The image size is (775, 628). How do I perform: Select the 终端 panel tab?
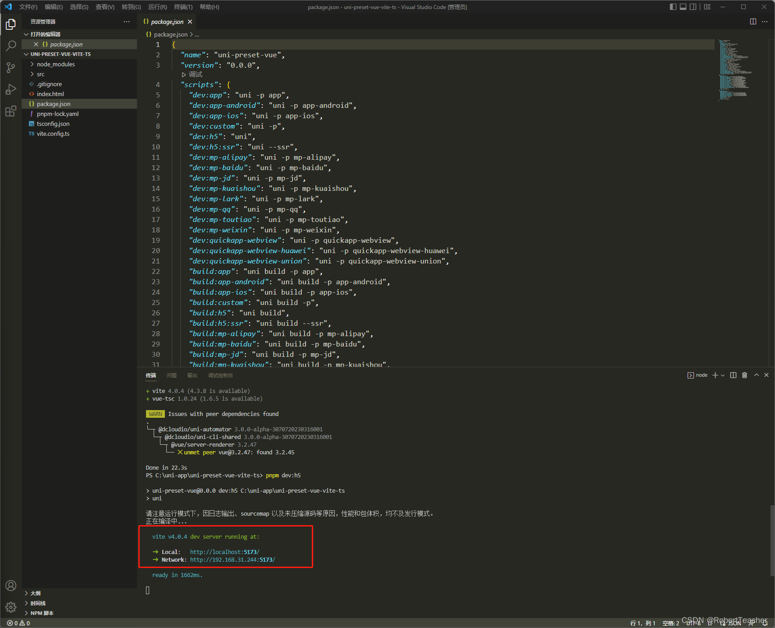[x=151, y=375]
